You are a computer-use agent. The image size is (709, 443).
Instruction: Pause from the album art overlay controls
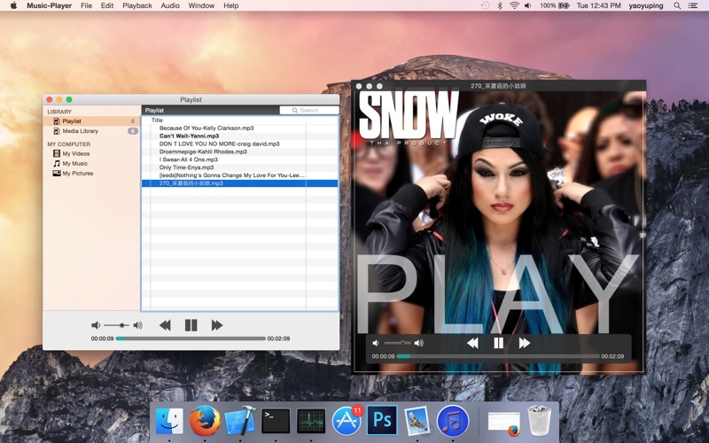pyautogui.click(x=498, y=343)
